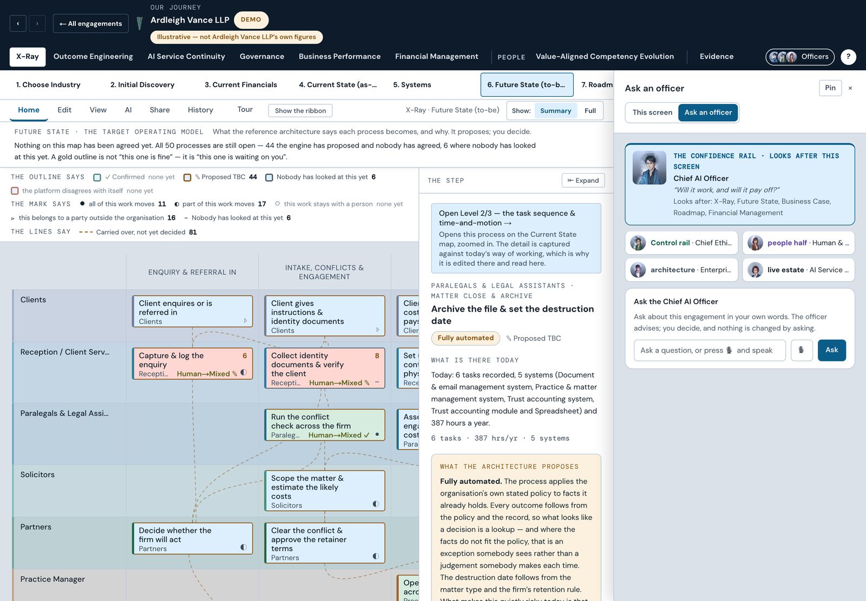The width and height of the screenshot is (866, 601).
Task: Select the live estate officer card
Action: [798, 270]
